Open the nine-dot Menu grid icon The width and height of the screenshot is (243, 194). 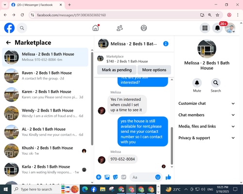[205, 28]
